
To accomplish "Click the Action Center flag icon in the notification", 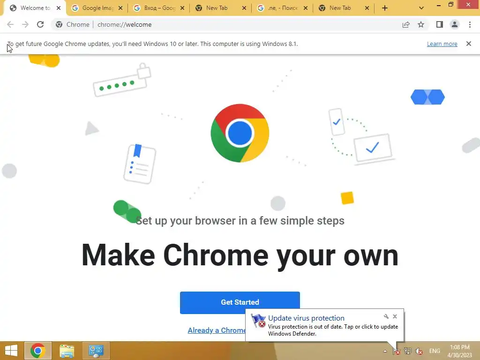I will pos(258,321).
